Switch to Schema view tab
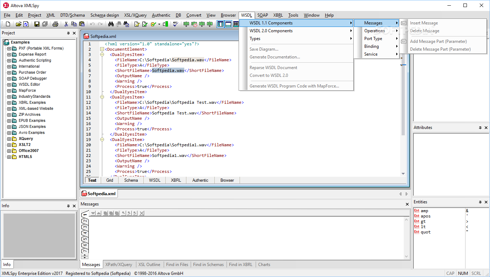The height and width of the screenshot is (277, 490). (131, 180)
